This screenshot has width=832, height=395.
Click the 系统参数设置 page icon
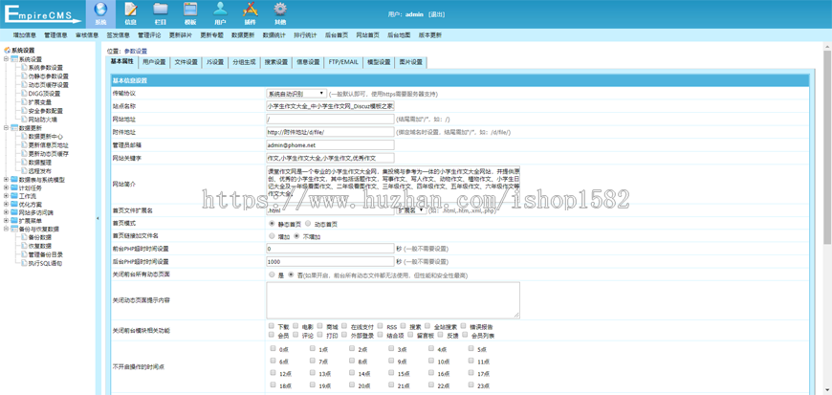pyautogui.click(x=24, y=67)
